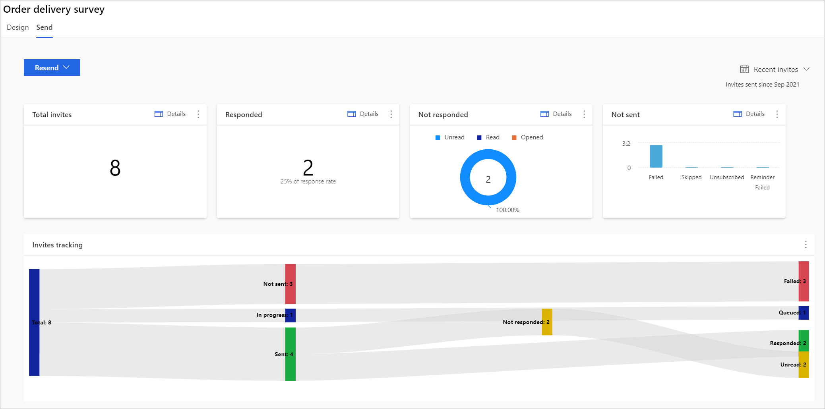This screenshot has height=409, width=825.
Task: Toggle the Unread legend item
Action: [450, 137]
